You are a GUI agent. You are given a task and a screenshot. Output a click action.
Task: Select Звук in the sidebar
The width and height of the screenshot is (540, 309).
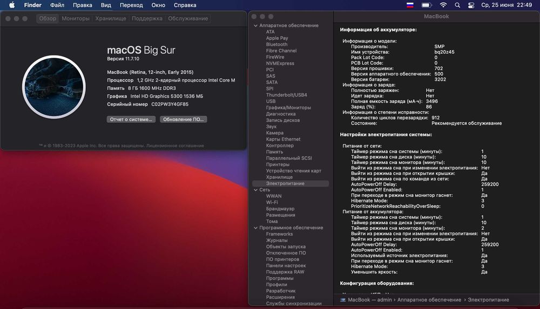271,127
